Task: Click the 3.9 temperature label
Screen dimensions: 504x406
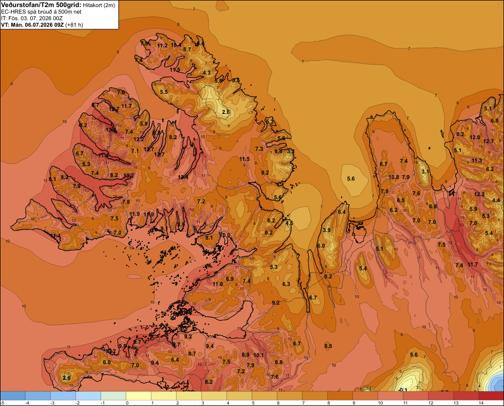Action: pyautogui.click(x=327, y=230)
